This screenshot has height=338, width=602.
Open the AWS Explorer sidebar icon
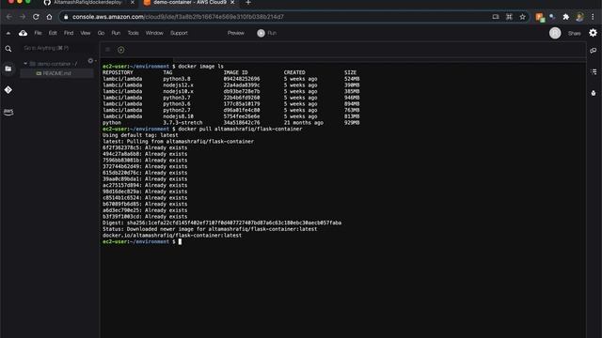8,112
